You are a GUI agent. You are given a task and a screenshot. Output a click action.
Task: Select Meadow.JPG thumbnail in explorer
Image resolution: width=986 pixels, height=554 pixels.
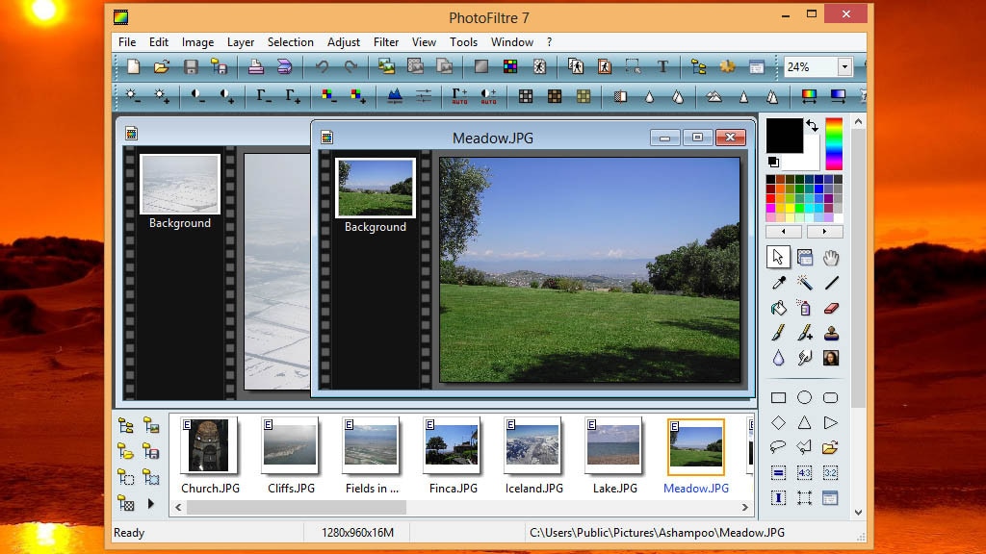point(695,446)
